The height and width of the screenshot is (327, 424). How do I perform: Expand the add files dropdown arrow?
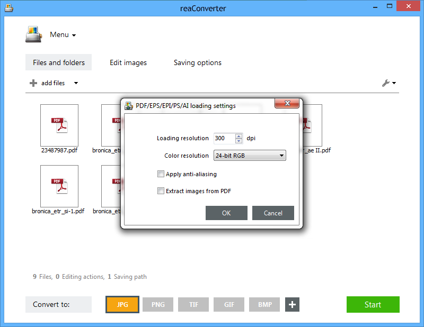pos(76,83)
